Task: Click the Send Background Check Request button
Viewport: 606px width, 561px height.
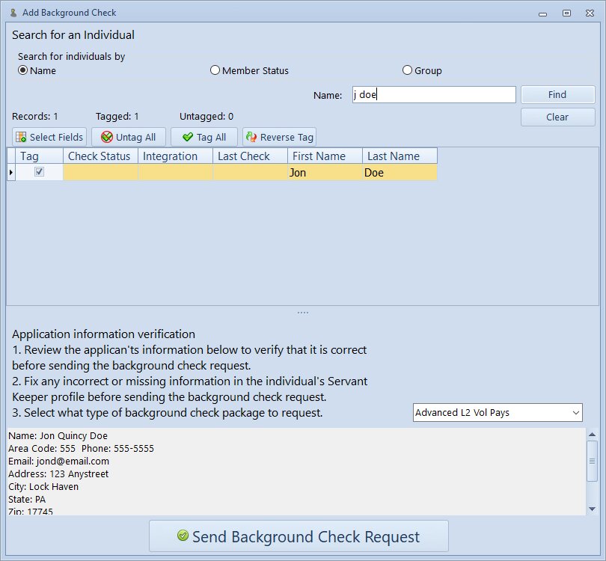Action: [x=299, y=536]
